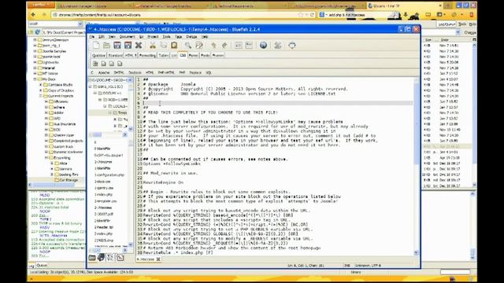Preview in browser globe icon
The height and width of the screenshot is (283, 504).
coord(263,46)
